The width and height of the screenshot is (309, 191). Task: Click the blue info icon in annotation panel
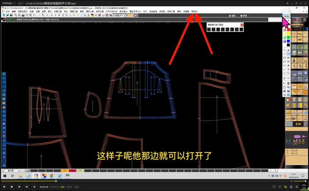coord(288,95)
